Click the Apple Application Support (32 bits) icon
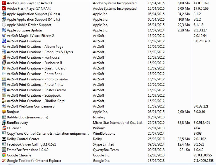216x165 pixels. point(4,14)
